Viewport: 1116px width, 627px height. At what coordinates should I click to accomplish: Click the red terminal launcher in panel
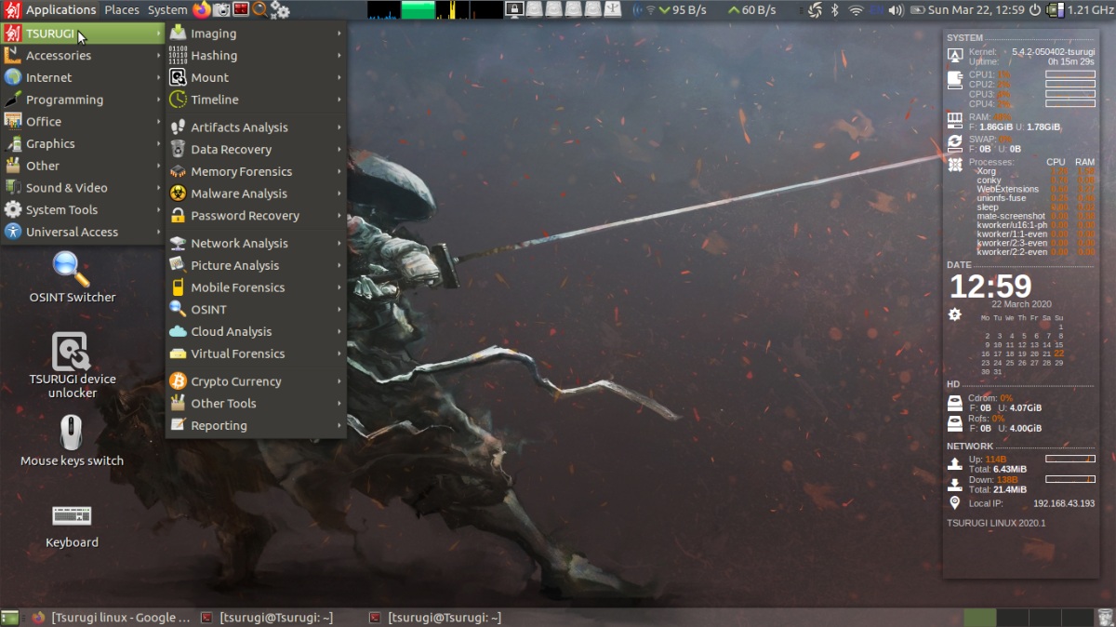click(x=241, y=10)
